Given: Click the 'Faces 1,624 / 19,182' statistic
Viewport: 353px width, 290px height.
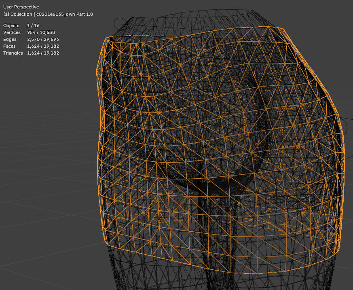Looking at the screenshot, I should click(28, 46).
